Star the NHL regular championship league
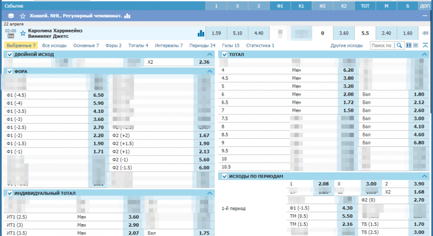Viewport: 433px width, 236px height. coord(22,16)
